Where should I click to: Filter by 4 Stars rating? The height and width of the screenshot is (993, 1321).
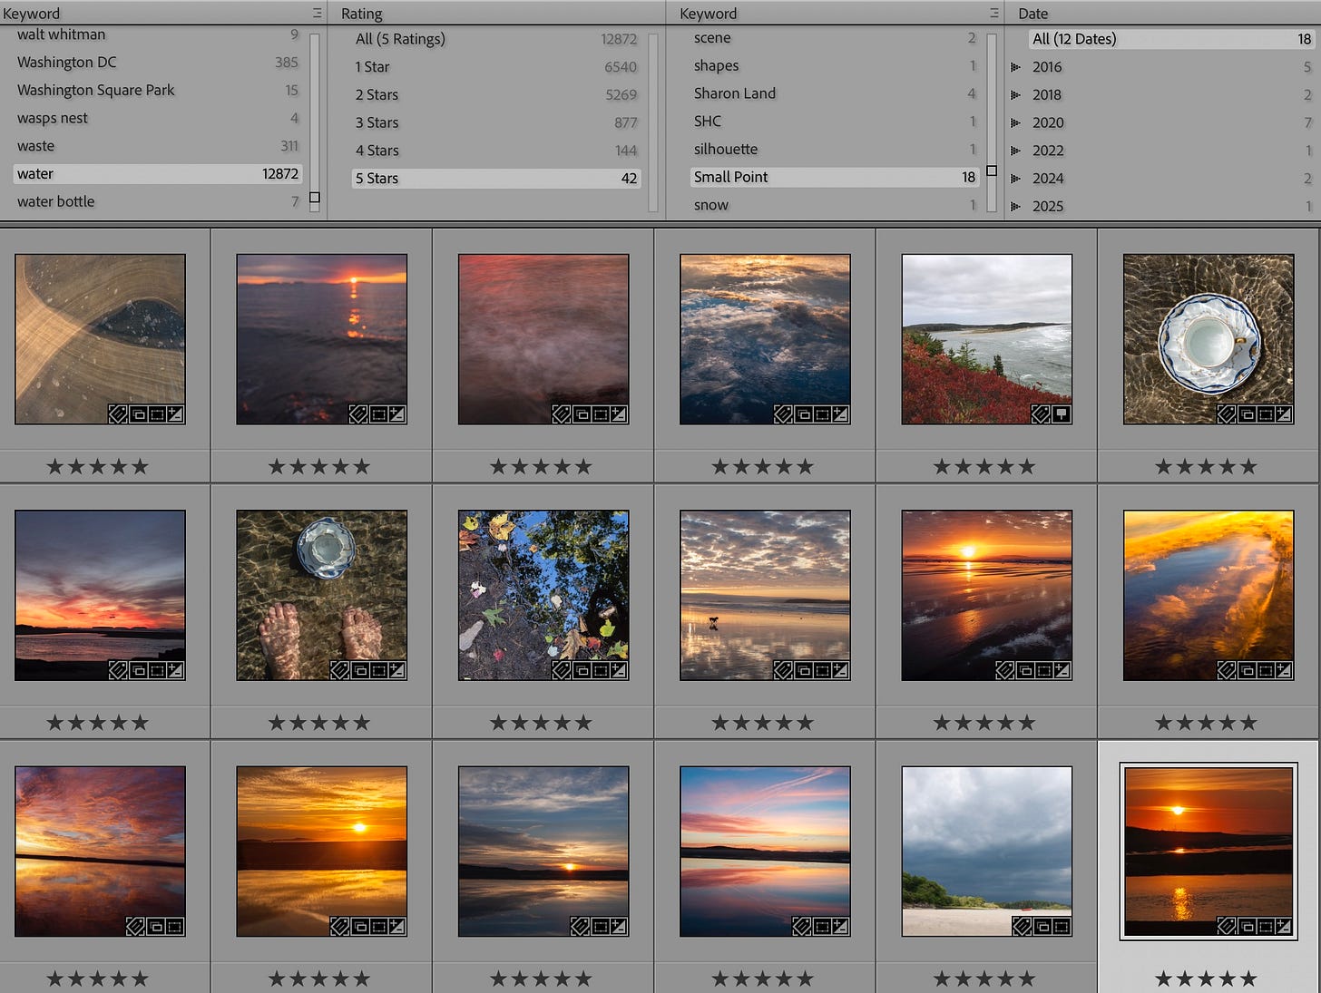pyautogui.click(x=496, y=151)
